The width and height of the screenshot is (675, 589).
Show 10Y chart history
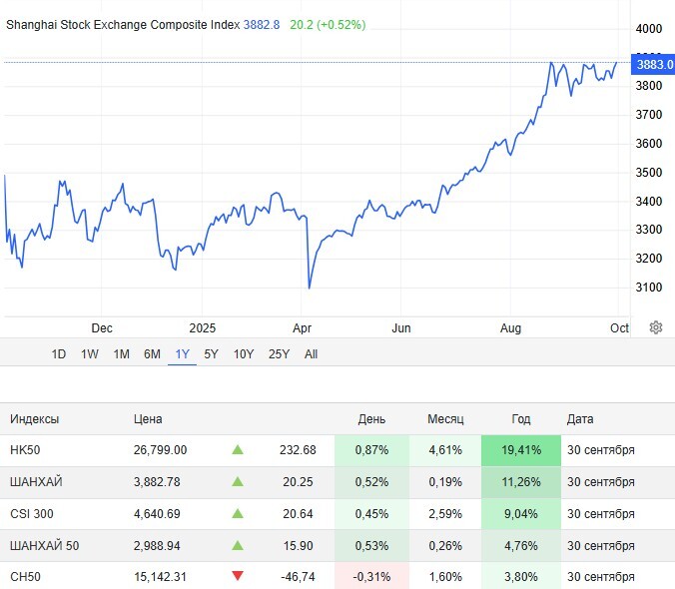(x=244, y=353)
